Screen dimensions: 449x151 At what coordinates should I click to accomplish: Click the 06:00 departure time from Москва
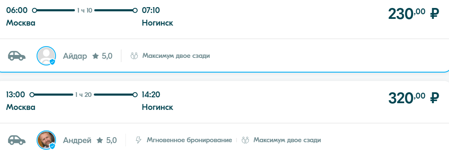[x=17, y=10]
